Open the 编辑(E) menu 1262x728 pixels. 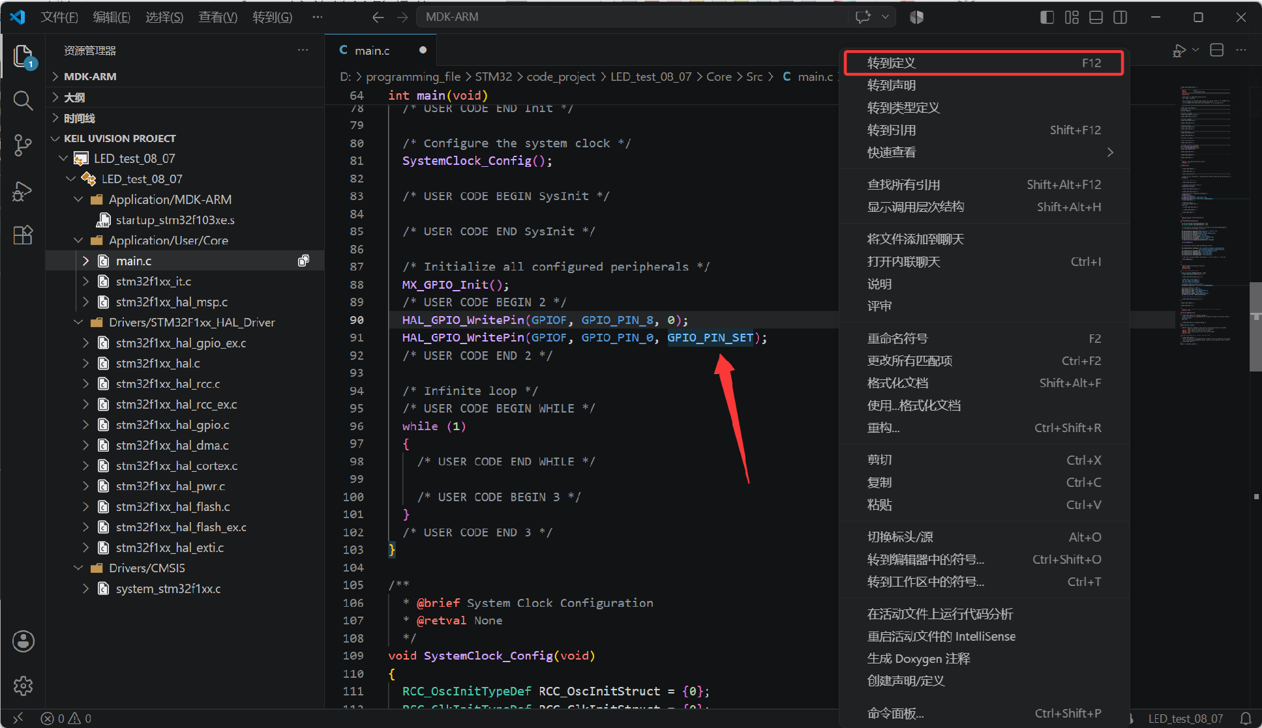112,17
